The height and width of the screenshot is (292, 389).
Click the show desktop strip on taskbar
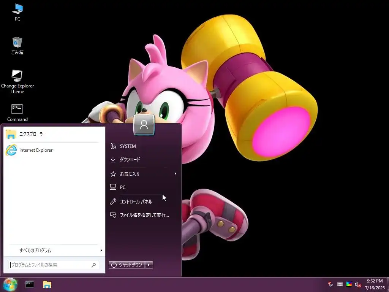coord(388,284)
